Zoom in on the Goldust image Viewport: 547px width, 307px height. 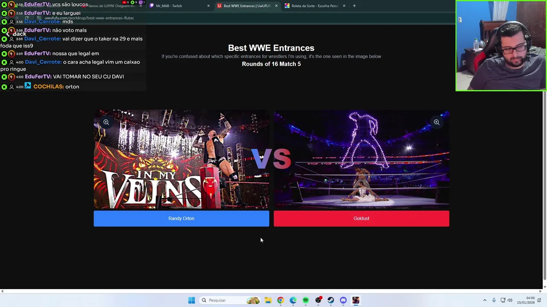436,122
